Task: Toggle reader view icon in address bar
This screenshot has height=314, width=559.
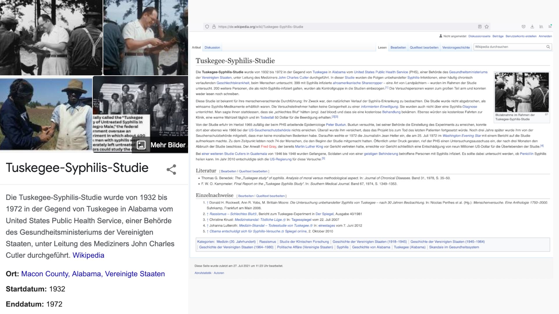Action: click(480, 27)
